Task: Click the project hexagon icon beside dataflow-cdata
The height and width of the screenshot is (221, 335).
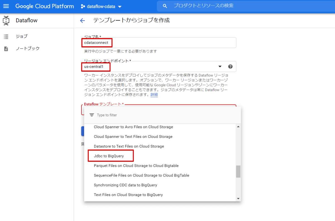Action: tap(83, 6)
